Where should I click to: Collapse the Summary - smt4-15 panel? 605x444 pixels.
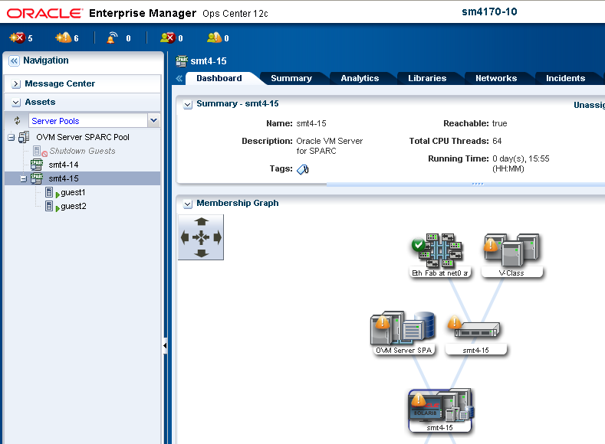(188, 104)
